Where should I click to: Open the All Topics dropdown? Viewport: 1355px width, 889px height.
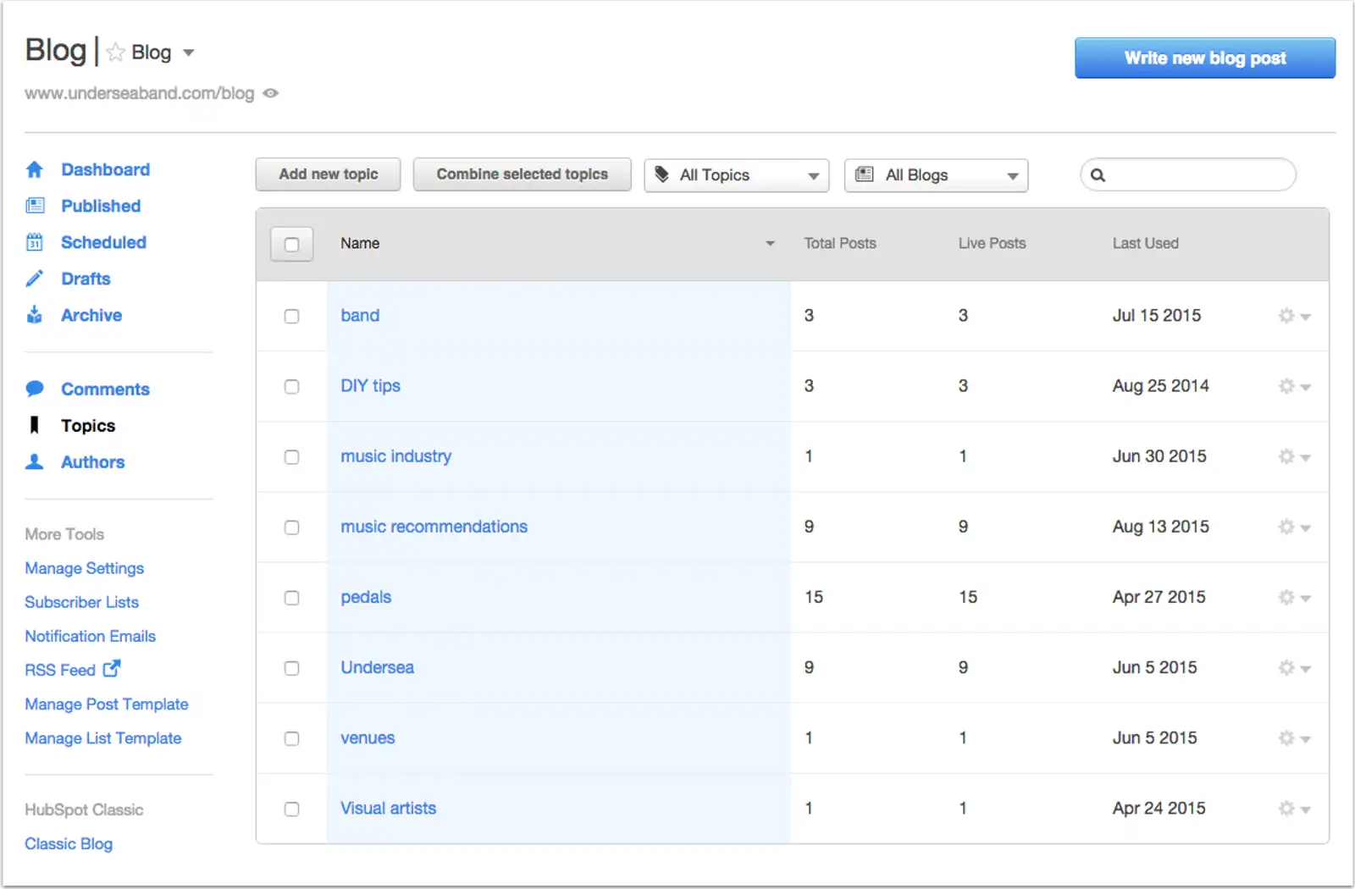click(x=737, y=175)
